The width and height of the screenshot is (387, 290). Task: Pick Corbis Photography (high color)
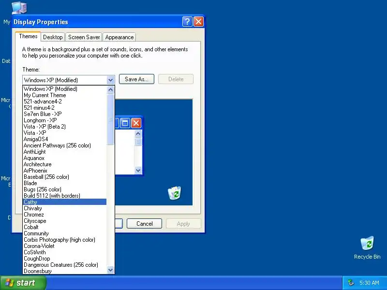point(65,240)
